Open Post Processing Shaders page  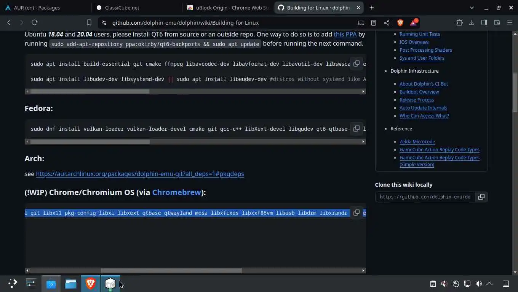point(426,50)
